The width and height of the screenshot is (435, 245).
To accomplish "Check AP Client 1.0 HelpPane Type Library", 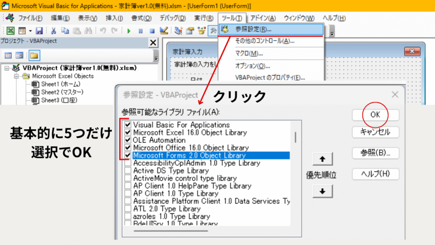I will 127,186.
